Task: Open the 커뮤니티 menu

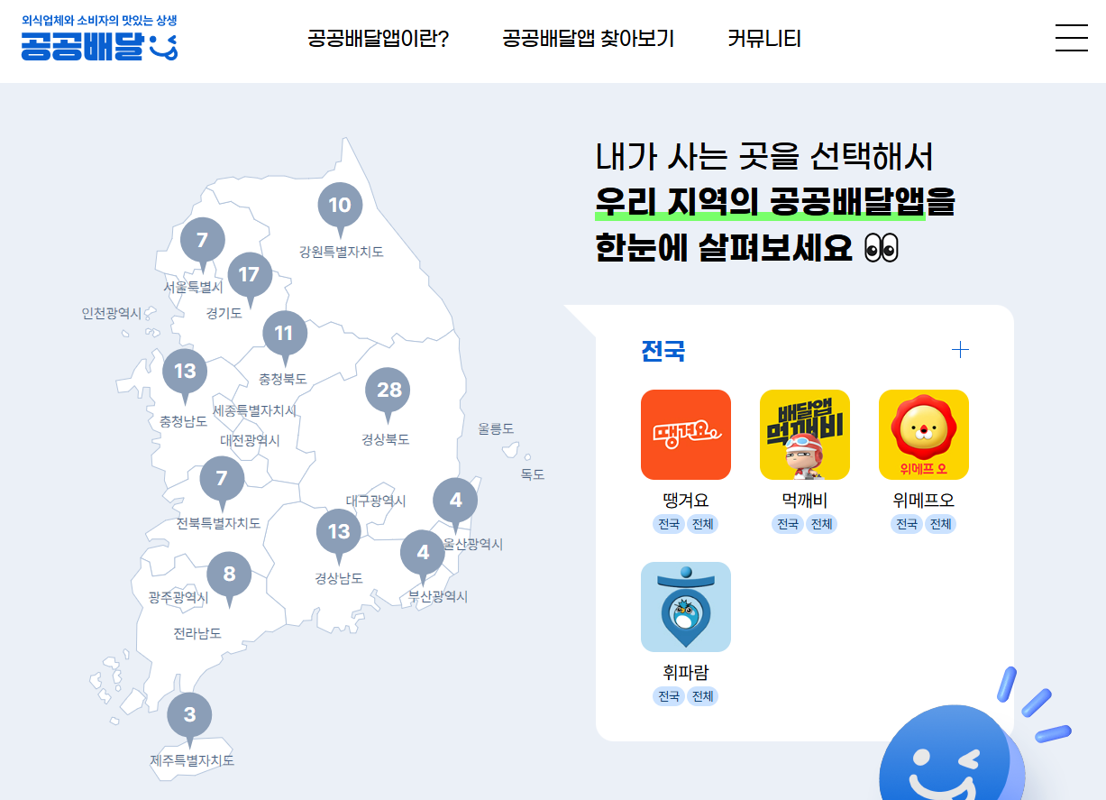Action: (763, 39)
